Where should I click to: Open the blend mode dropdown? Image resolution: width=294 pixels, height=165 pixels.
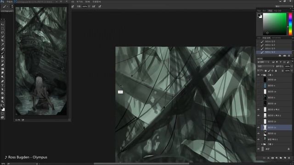click(266, 66)
